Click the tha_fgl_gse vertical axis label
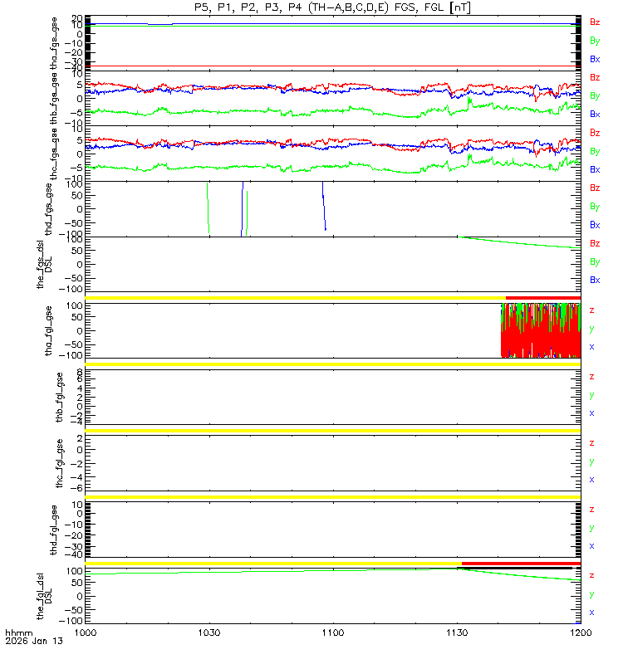Image resolution: width=623 pixels, height=664 pixels. 49,330
